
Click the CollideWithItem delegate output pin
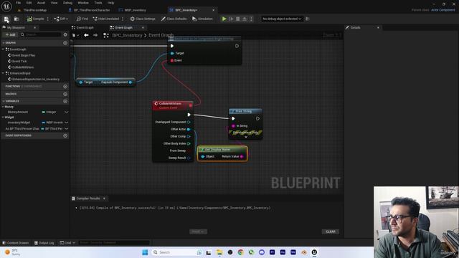click(x=191, y=105)
